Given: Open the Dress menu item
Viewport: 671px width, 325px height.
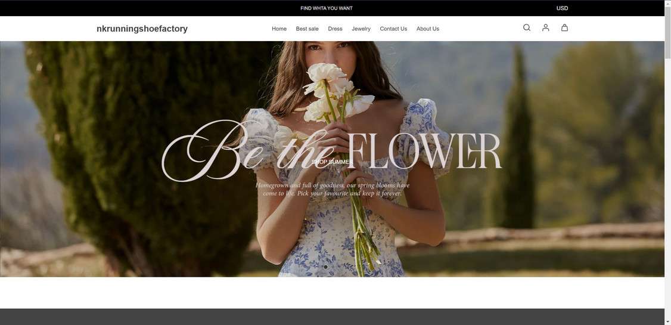Looking at the screenshot, I should point(335,29).
